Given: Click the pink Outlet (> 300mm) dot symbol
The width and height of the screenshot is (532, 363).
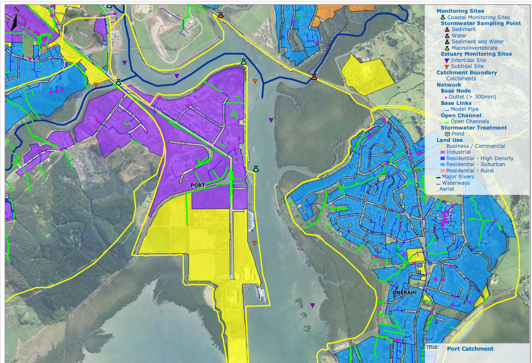Looking at the screenshot, I should pyautogui.click(x=446, y=97).
